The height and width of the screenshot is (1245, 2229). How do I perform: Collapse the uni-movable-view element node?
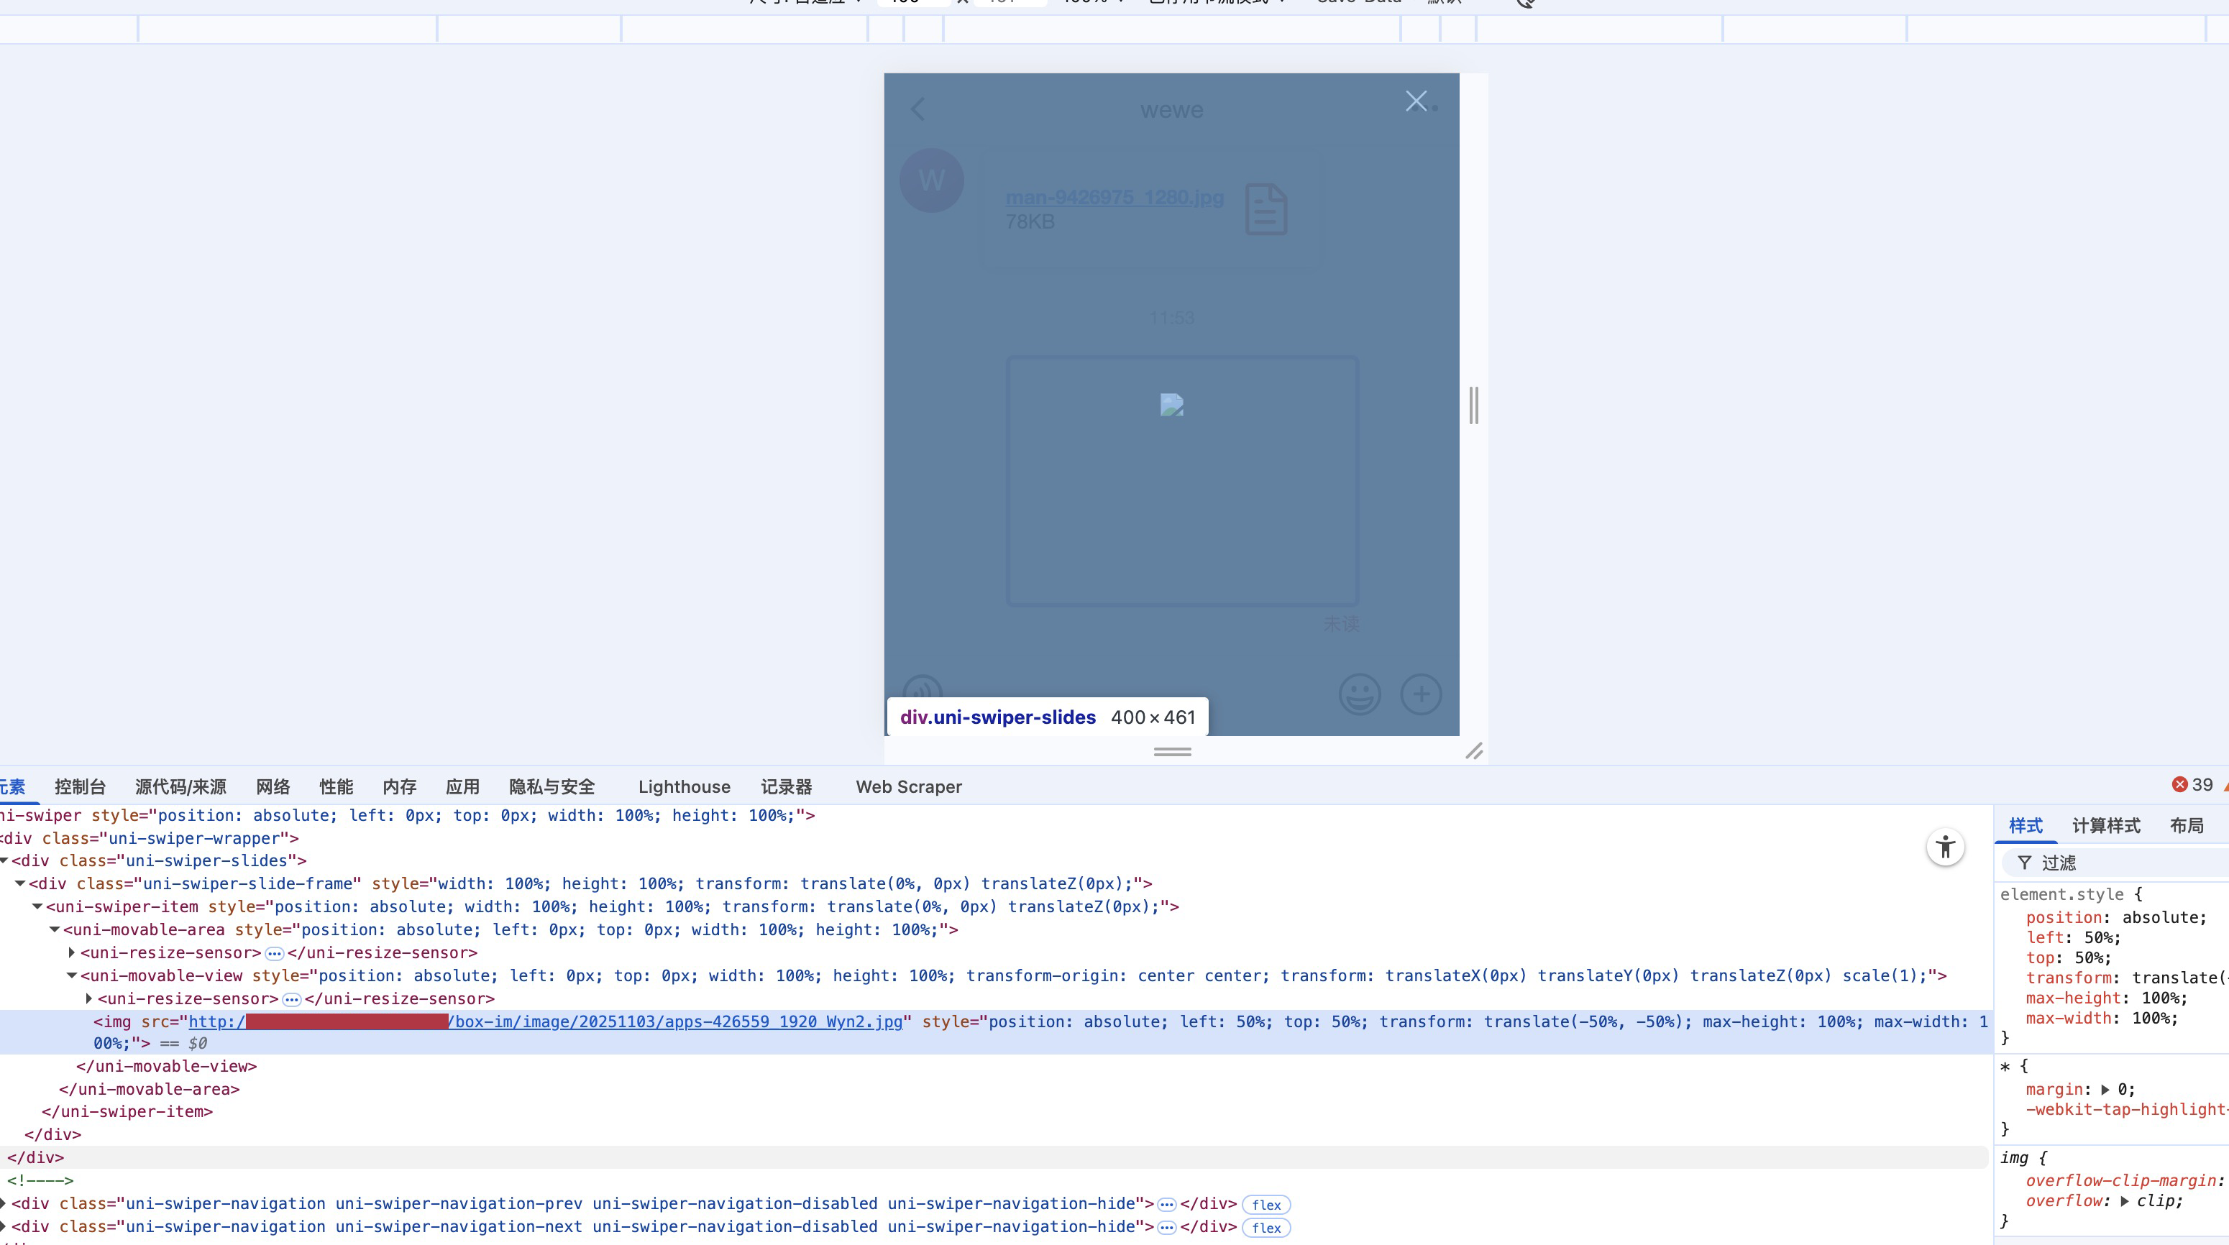(x=72, y=975)
